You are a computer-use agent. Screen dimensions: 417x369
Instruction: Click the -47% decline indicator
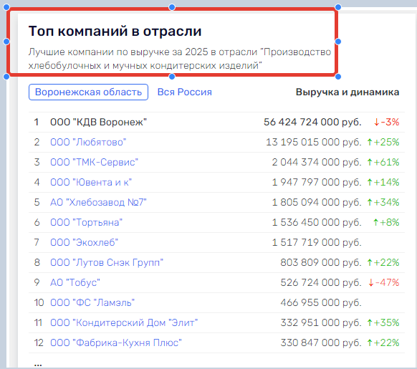click(x=384, y=282)
